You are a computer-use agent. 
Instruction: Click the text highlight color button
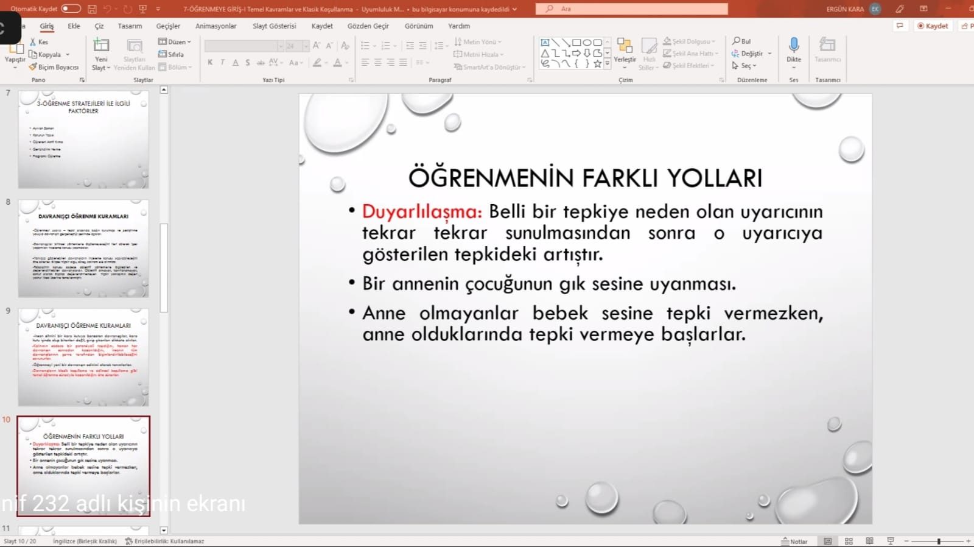(317, 62)
